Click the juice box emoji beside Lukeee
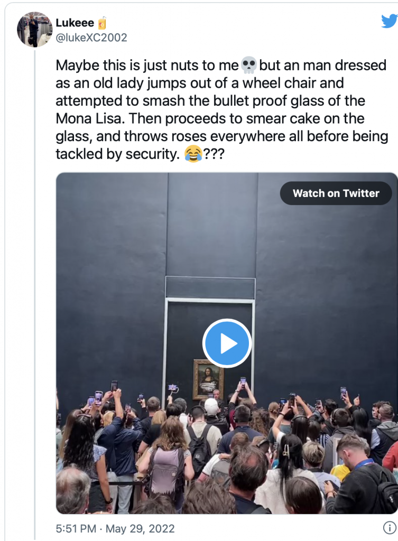Screen dimensions: 398x541 [x=103, y=23]
